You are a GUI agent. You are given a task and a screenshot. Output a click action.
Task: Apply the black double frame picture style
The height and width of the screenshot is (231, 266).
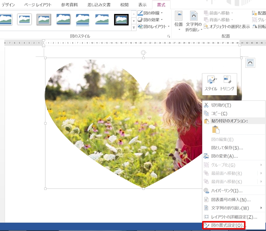tap(121, 20)
